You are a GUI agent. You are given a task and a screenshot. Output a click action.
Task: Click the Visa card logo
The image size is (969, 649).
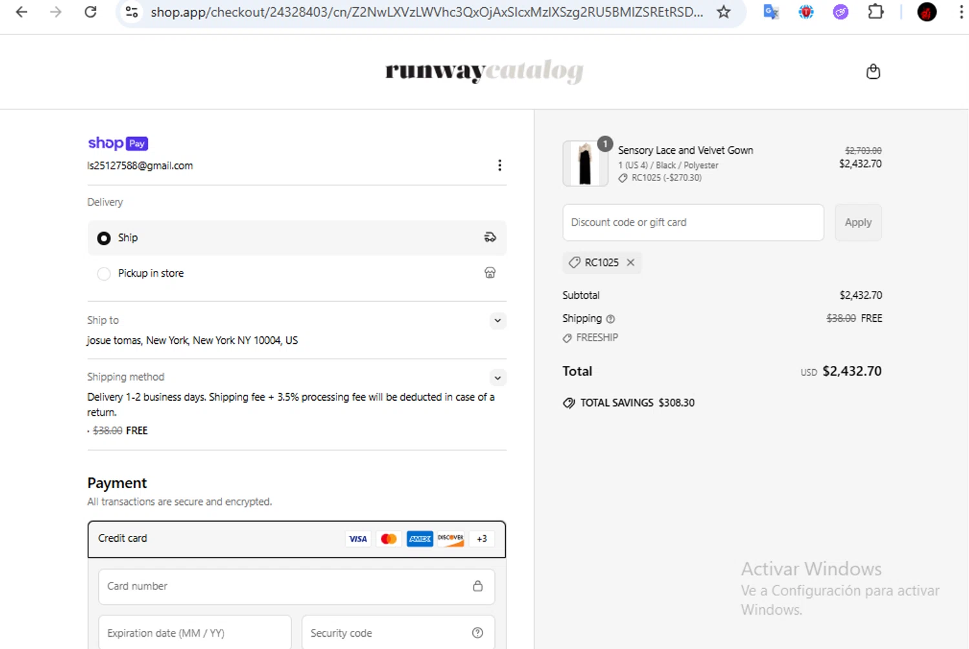(x=358, y=538)
